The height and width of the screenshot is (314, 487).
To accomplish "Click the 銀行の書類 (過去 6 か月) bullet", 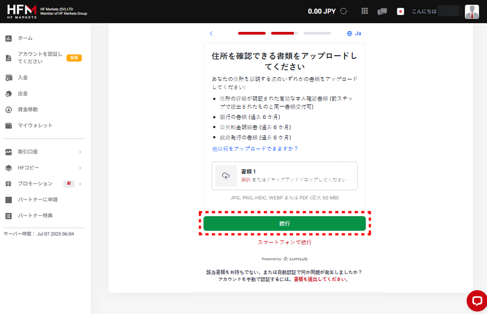I will pos(250,117).
